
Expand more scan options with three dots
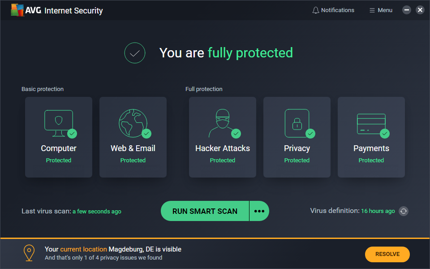coord(259,211)
